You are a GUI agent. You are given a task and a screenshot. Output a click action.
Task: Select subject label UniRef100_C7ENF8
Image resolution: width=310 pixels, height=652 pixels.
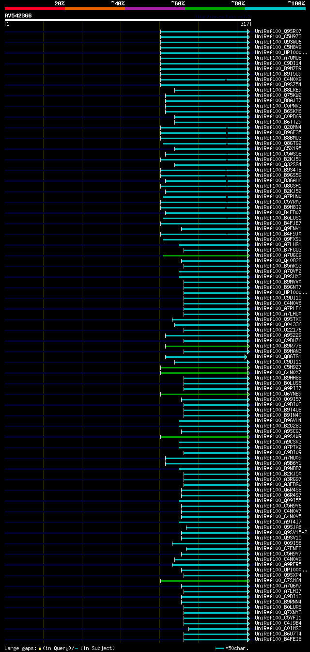tap(278, 549)
